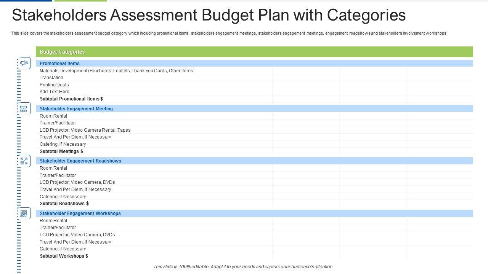Image resolution: width=488 pixels, height=274 pixels.
Task: Click the Translation row
Action: [51, 78]
